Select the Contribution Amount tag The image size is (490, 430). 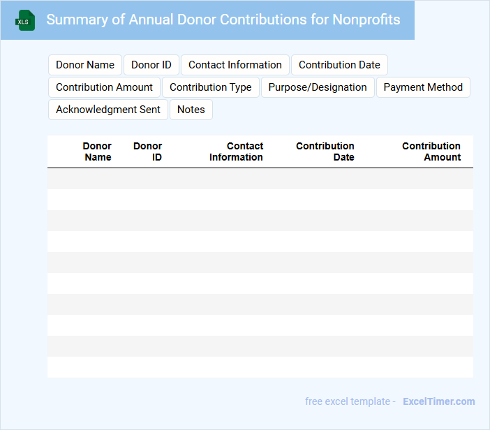(x=104, y=87)
